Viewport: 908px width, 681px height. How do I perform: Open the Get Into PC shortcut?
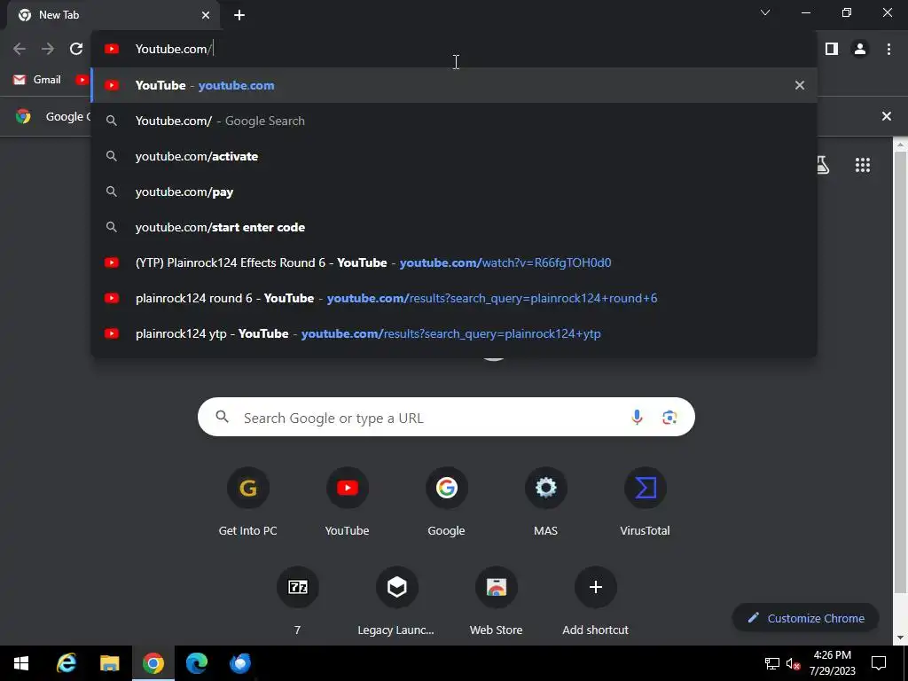coord(248,503)
